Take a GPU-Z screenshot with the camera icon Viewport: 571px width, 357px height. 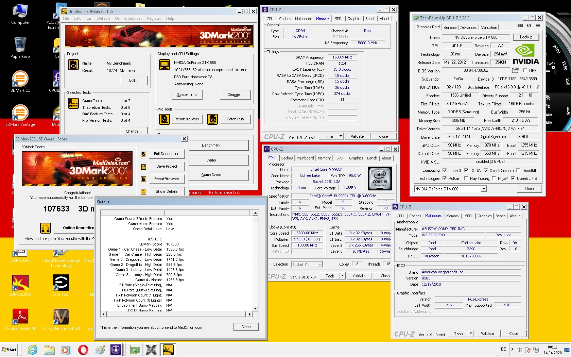(x=520, y=26)
